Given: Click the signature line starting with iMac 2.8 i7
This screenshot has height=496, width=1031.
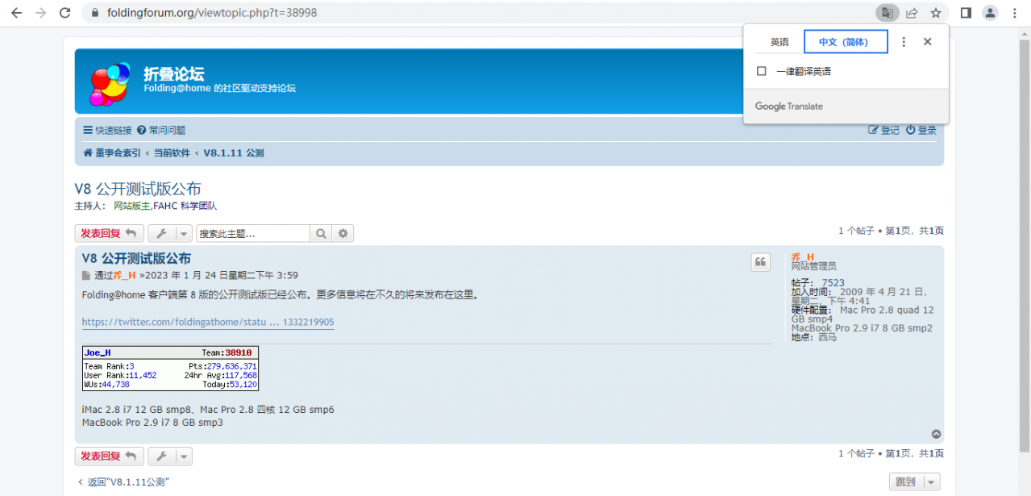Looking at the screenshot, I should tap(208, 410).
